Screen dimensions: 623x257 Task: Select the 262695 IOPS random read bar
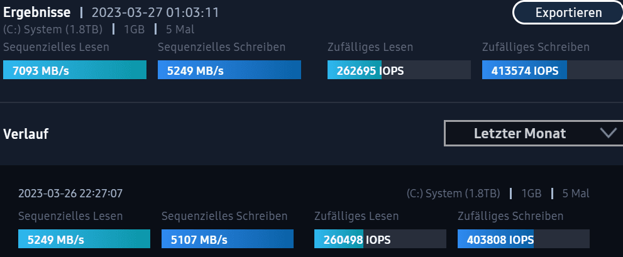click(x=399, y=70)
